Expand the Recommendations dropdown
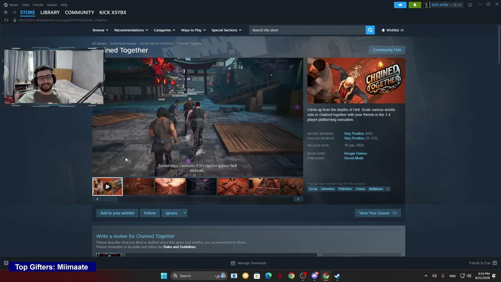The width and height of the screenshot is (501, 282). coord(131,30)
